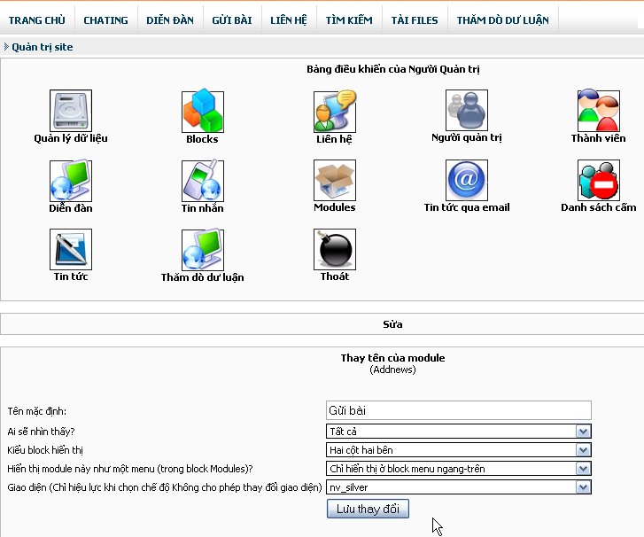Open the Danh sách cấm icon
Image resolution: width=644 pixels, height=537 pixels.
(599, 180)
